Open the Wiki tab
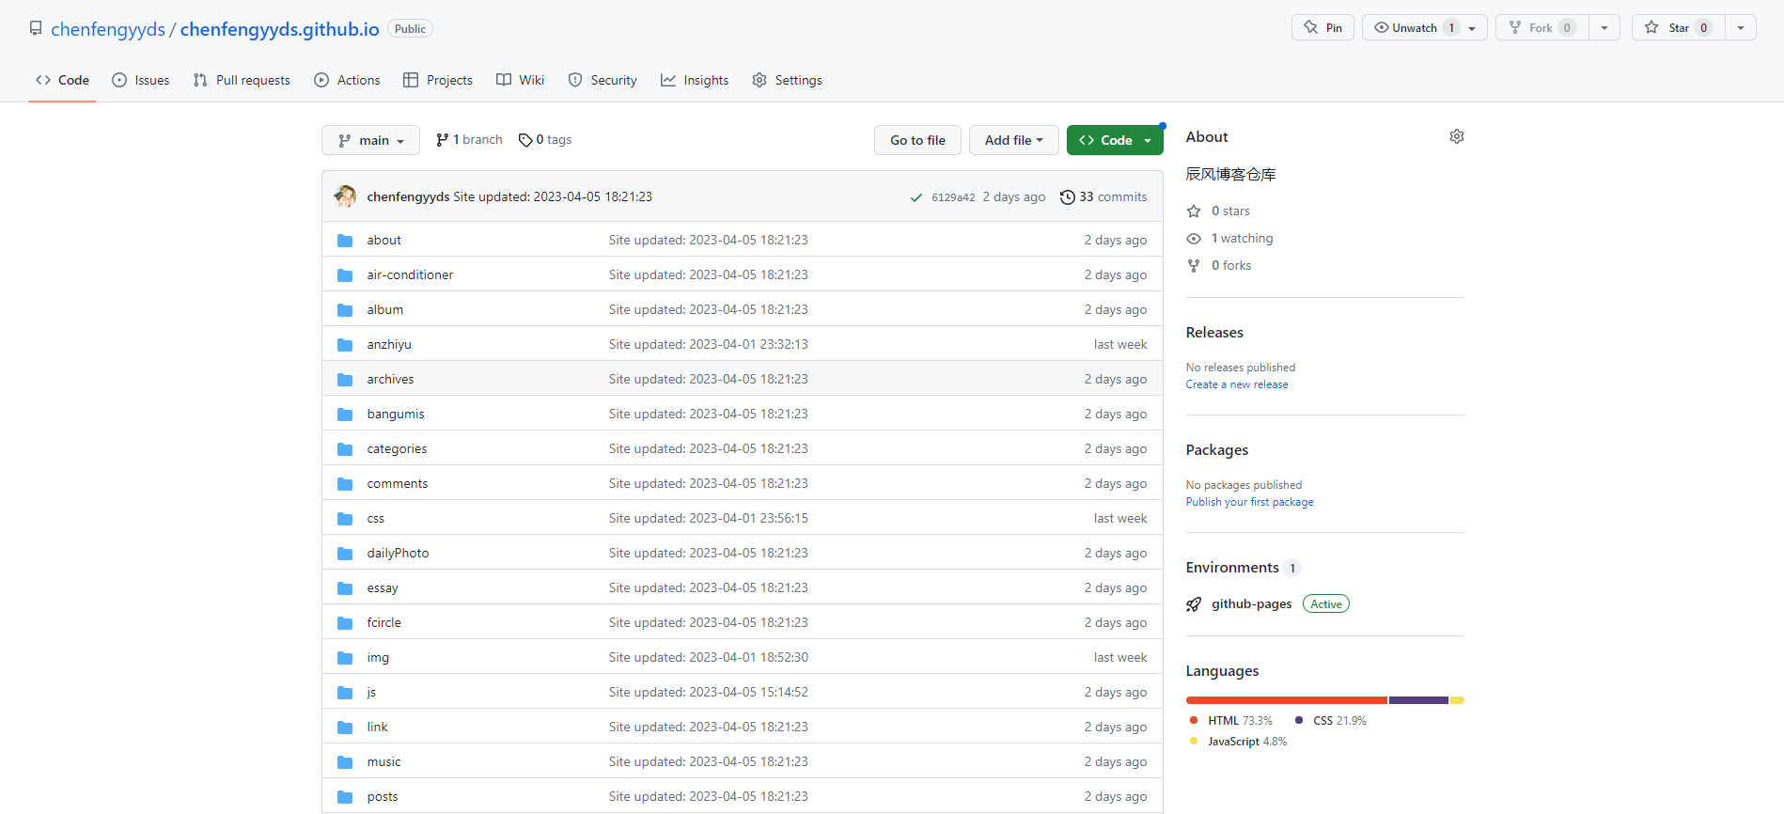The image size is (1784, 814). [521, 80]
